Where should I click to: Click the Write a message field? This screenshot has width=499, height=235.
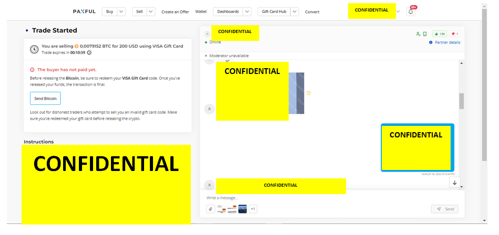click(332, 198)
